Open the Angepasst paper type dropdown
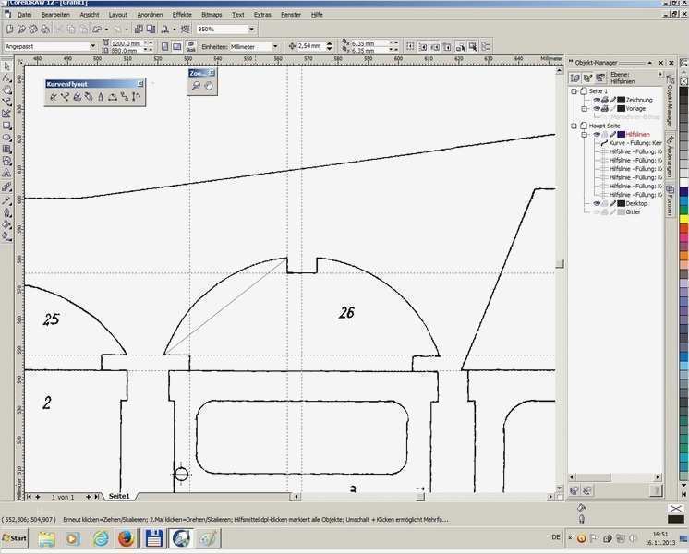 coord(92,46)
